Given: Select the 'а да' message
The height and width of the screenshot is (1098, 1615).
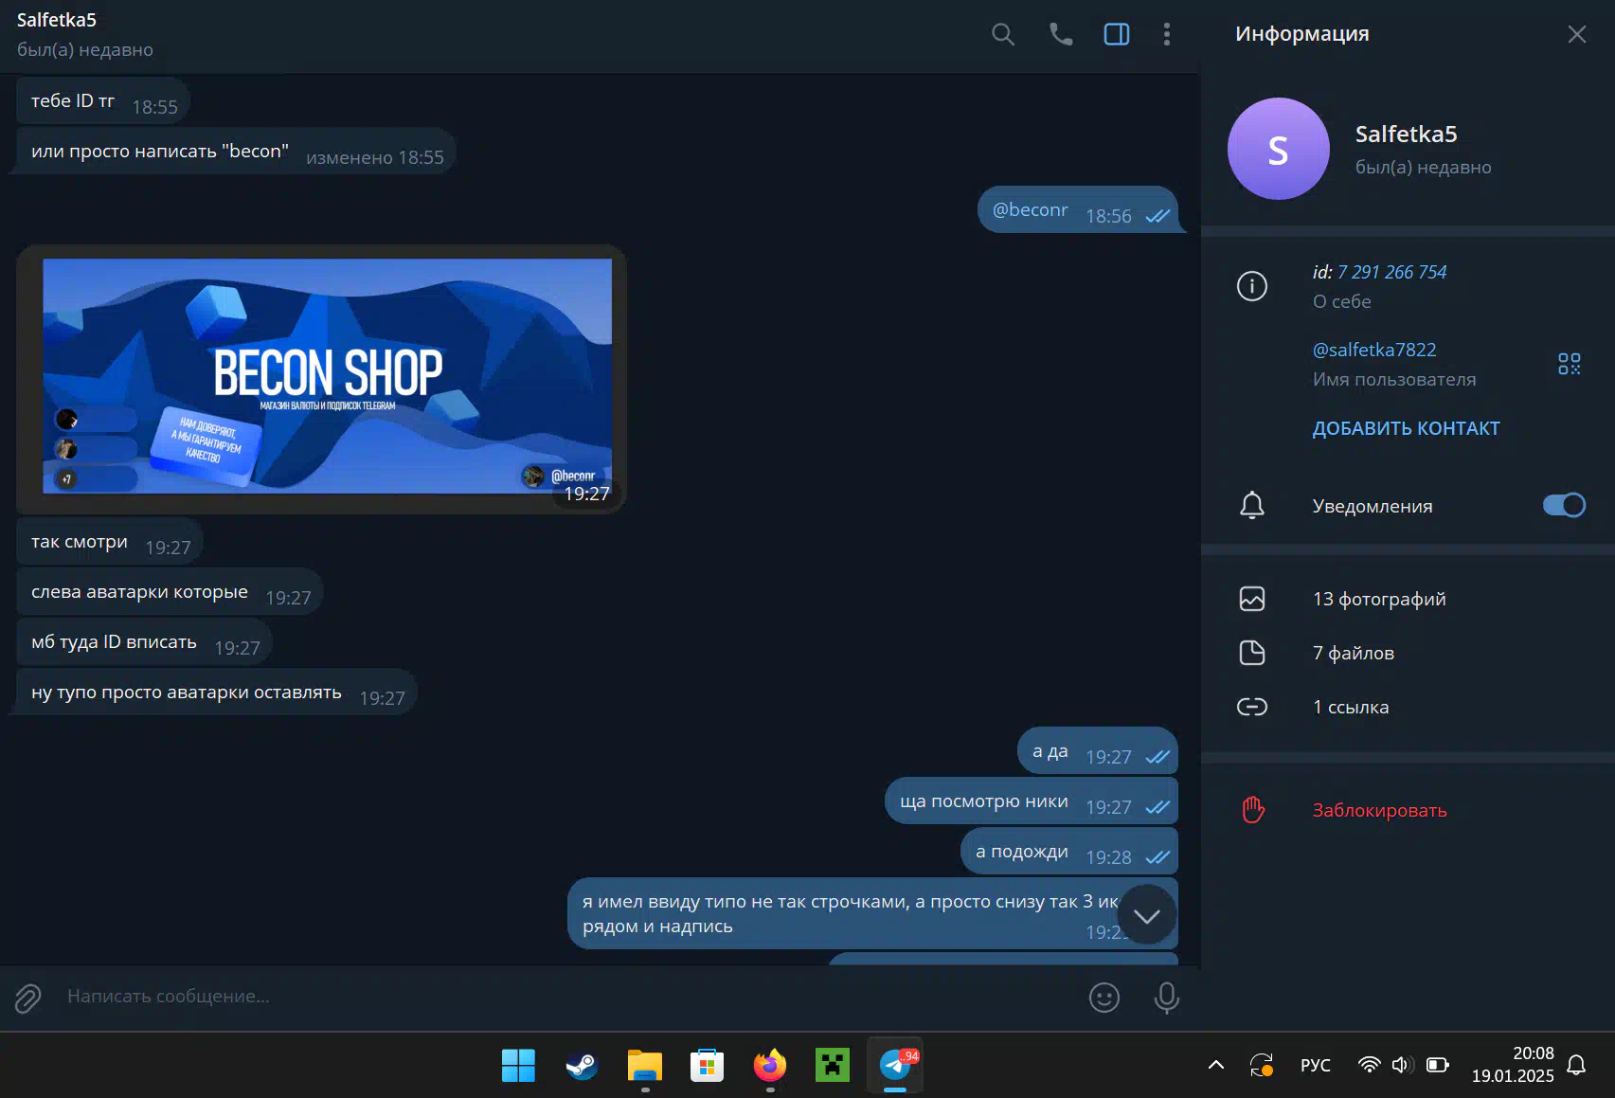Looking at the screenshot, I should click(1097, 751).
